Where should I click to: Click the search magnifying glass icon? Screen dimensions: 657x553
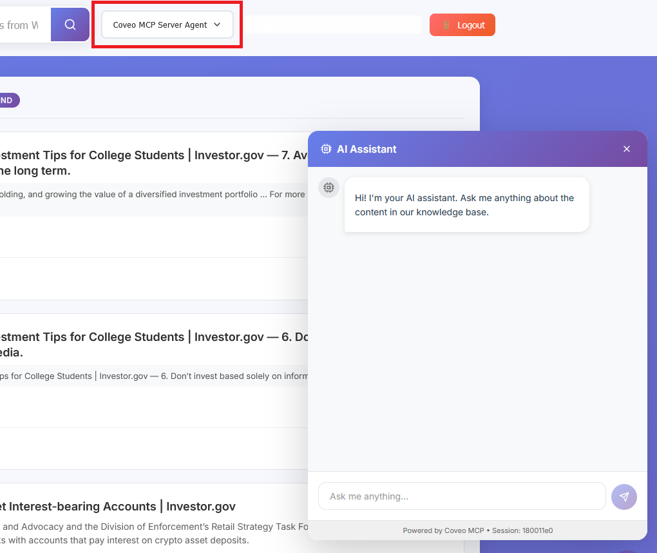70,24
